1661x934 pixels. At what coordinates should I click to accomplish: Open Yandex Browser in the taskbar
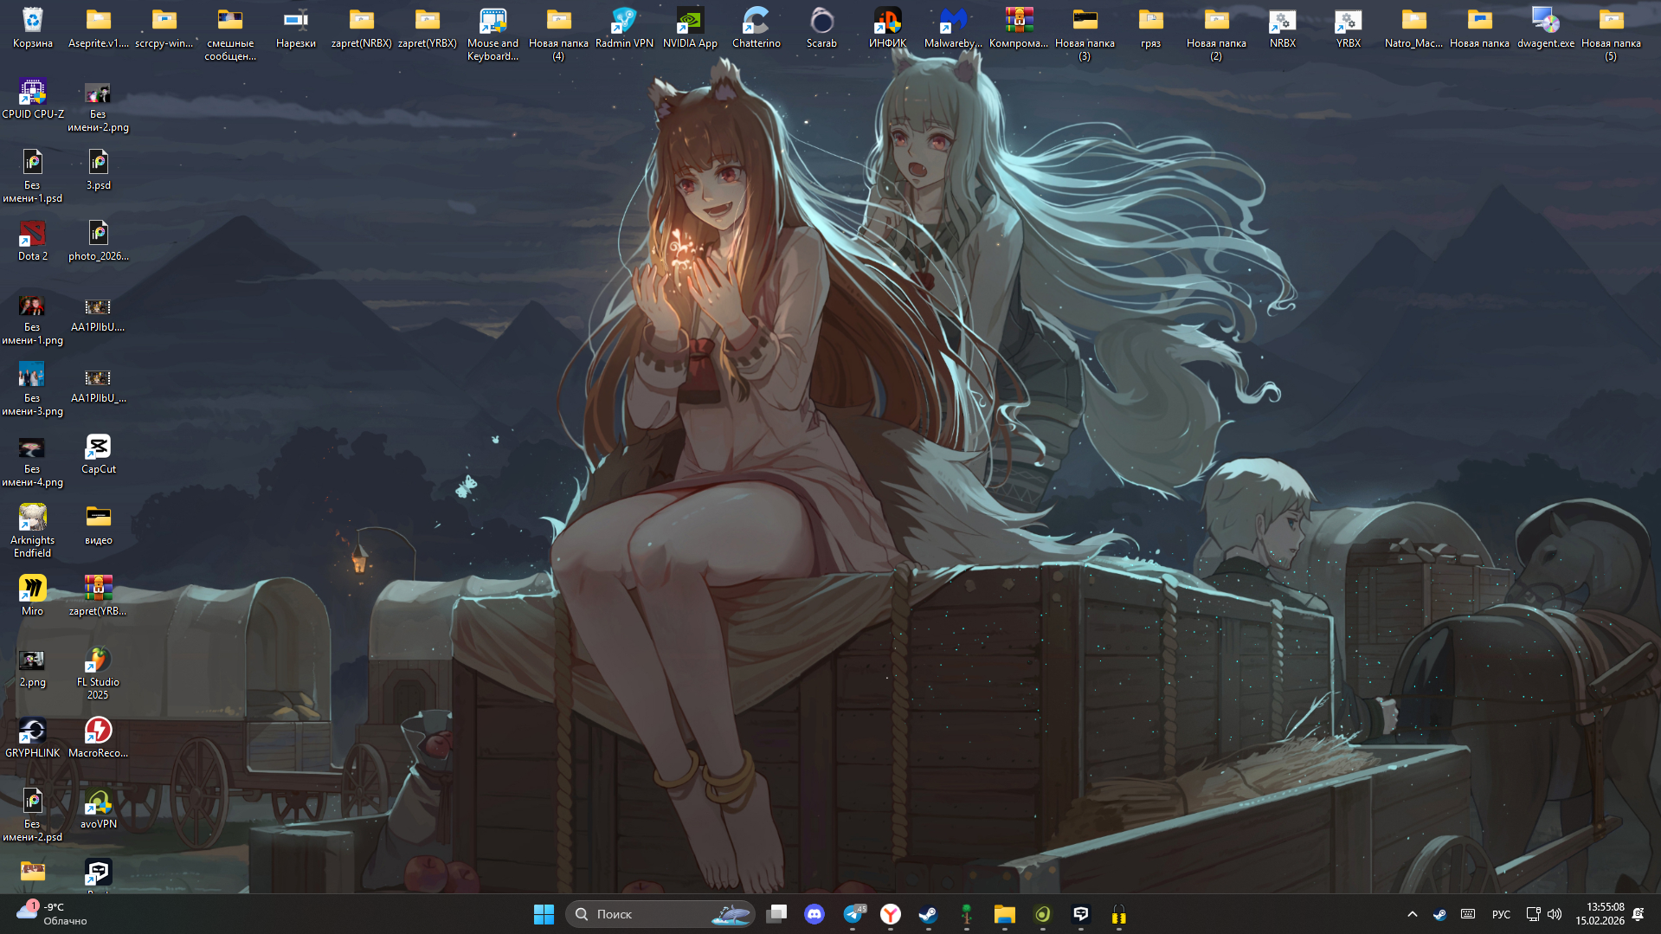[x=891, y=914]
